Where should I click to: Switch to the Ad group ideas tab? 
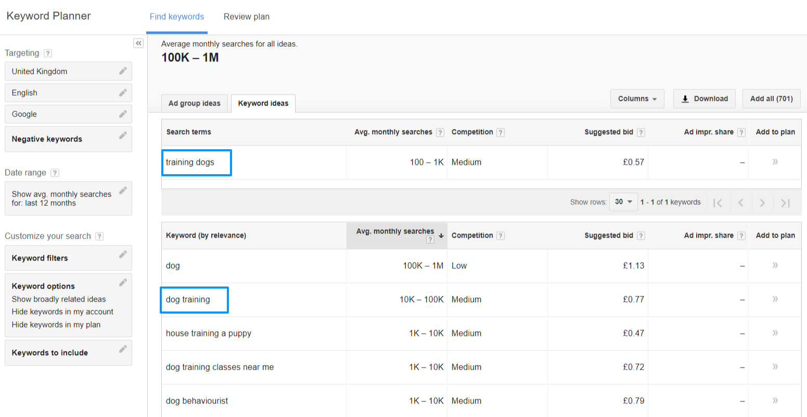pyautogui.click(x=194, y=103)
